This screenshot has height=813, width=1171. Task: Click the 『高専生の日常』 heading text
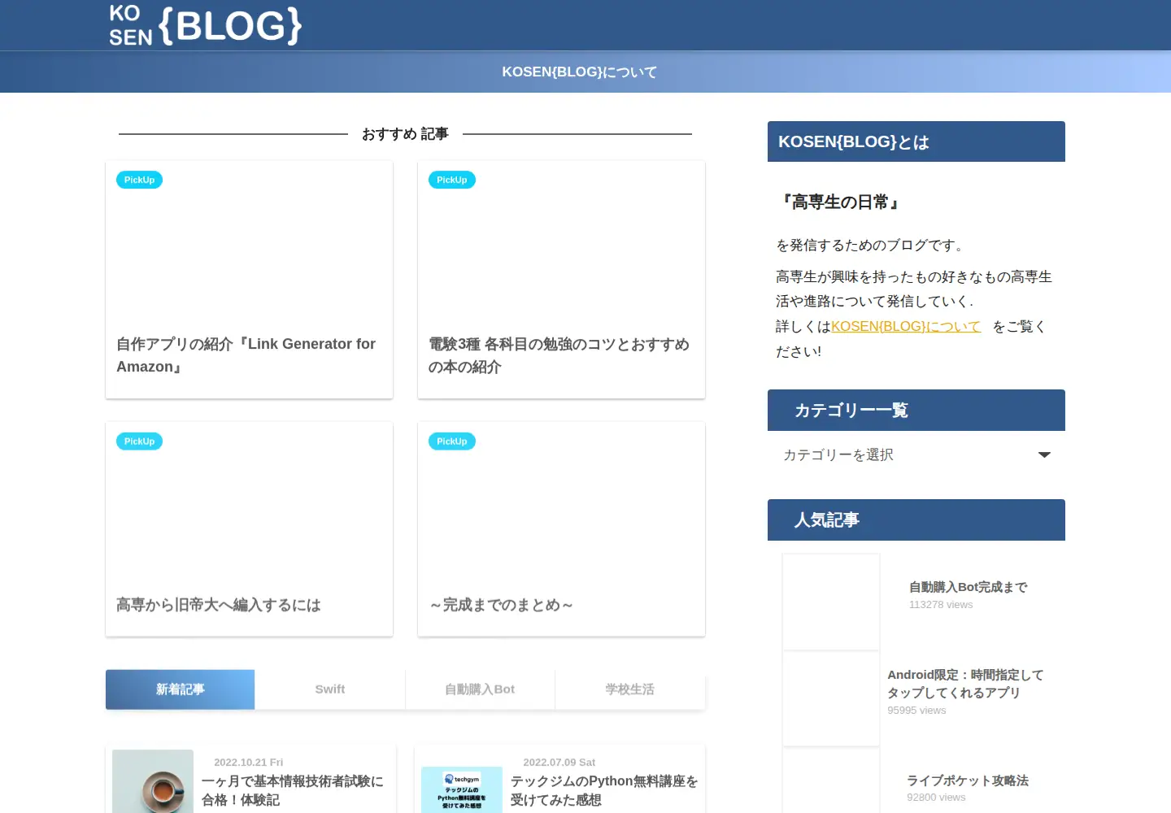pos(840,202)
